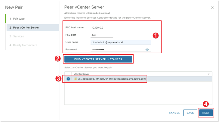
Task: Go to step 1 Pair type
Action: coord(17,19)
